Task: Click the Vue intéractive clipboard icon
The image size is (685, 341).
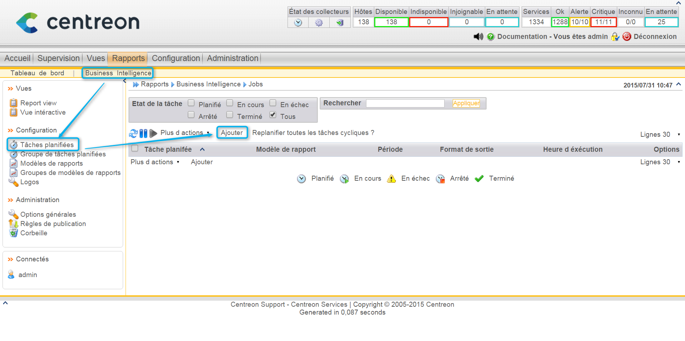Action: click(14, 112)
